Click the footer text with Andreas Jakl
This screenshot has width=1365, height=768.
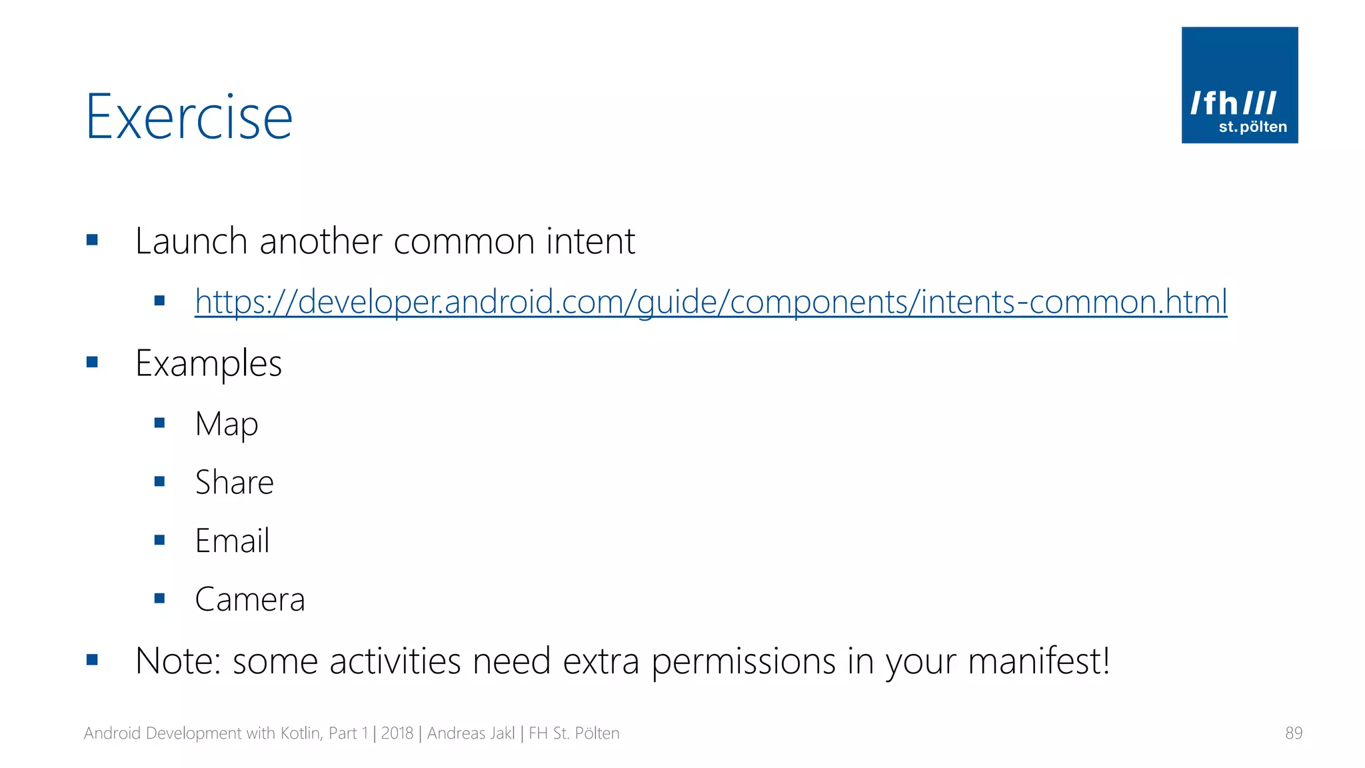click(x=351, y=733)
